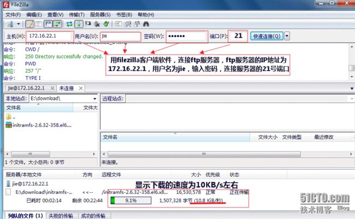Click remote site path field

tap(237, 98)
